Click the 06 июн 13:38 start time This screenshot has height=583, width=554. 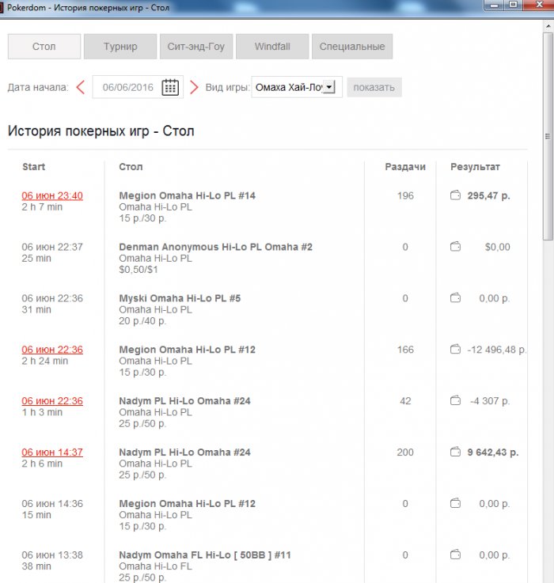52,555
